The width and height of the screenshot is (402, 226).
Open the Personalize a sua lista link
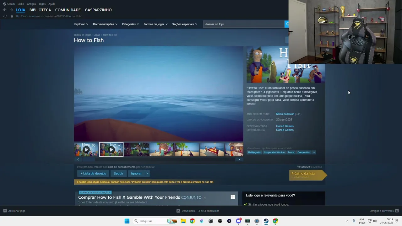pos(309,167)
